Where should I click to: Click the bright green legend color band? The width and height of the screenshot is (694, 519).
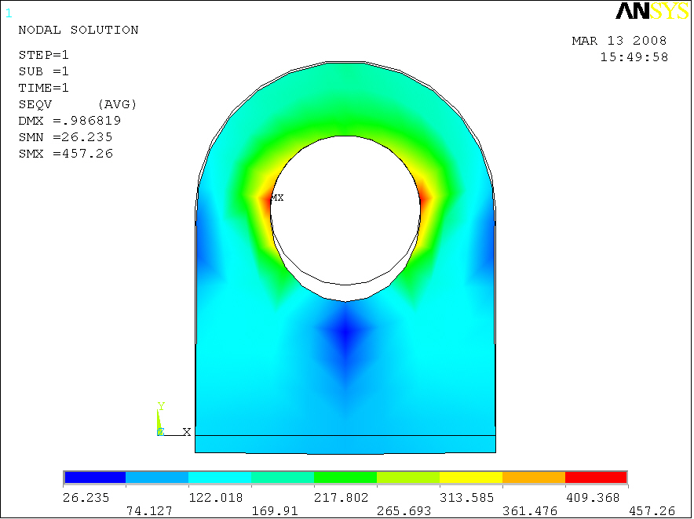pos(345,477)
